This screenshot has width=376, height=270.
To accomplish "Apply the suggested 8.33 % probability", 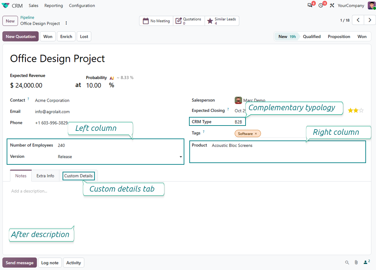I will [x=125, y=78].
